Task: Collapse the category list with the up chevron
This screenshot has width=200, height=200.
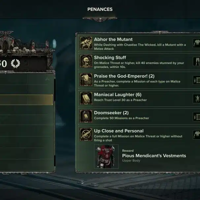Action: pyautogui.click(x=47, y=79)
